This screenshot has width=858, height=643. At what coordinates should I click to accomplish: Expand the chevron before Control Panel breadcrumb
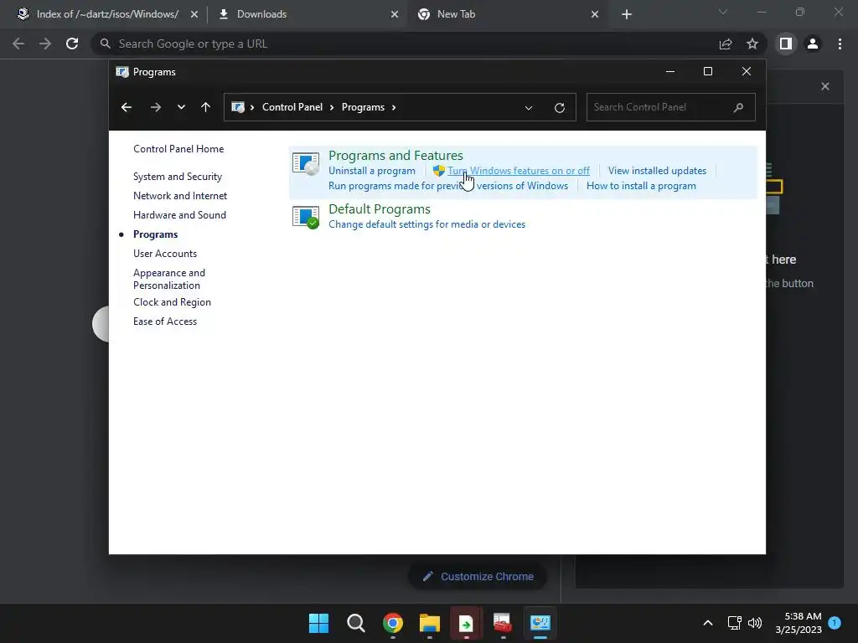tap(252, 107)
